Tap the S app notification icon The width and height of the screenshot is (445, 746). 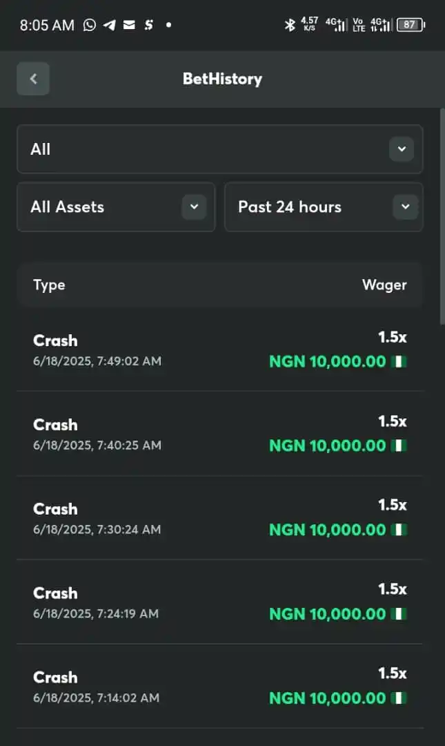pos(149,25)
